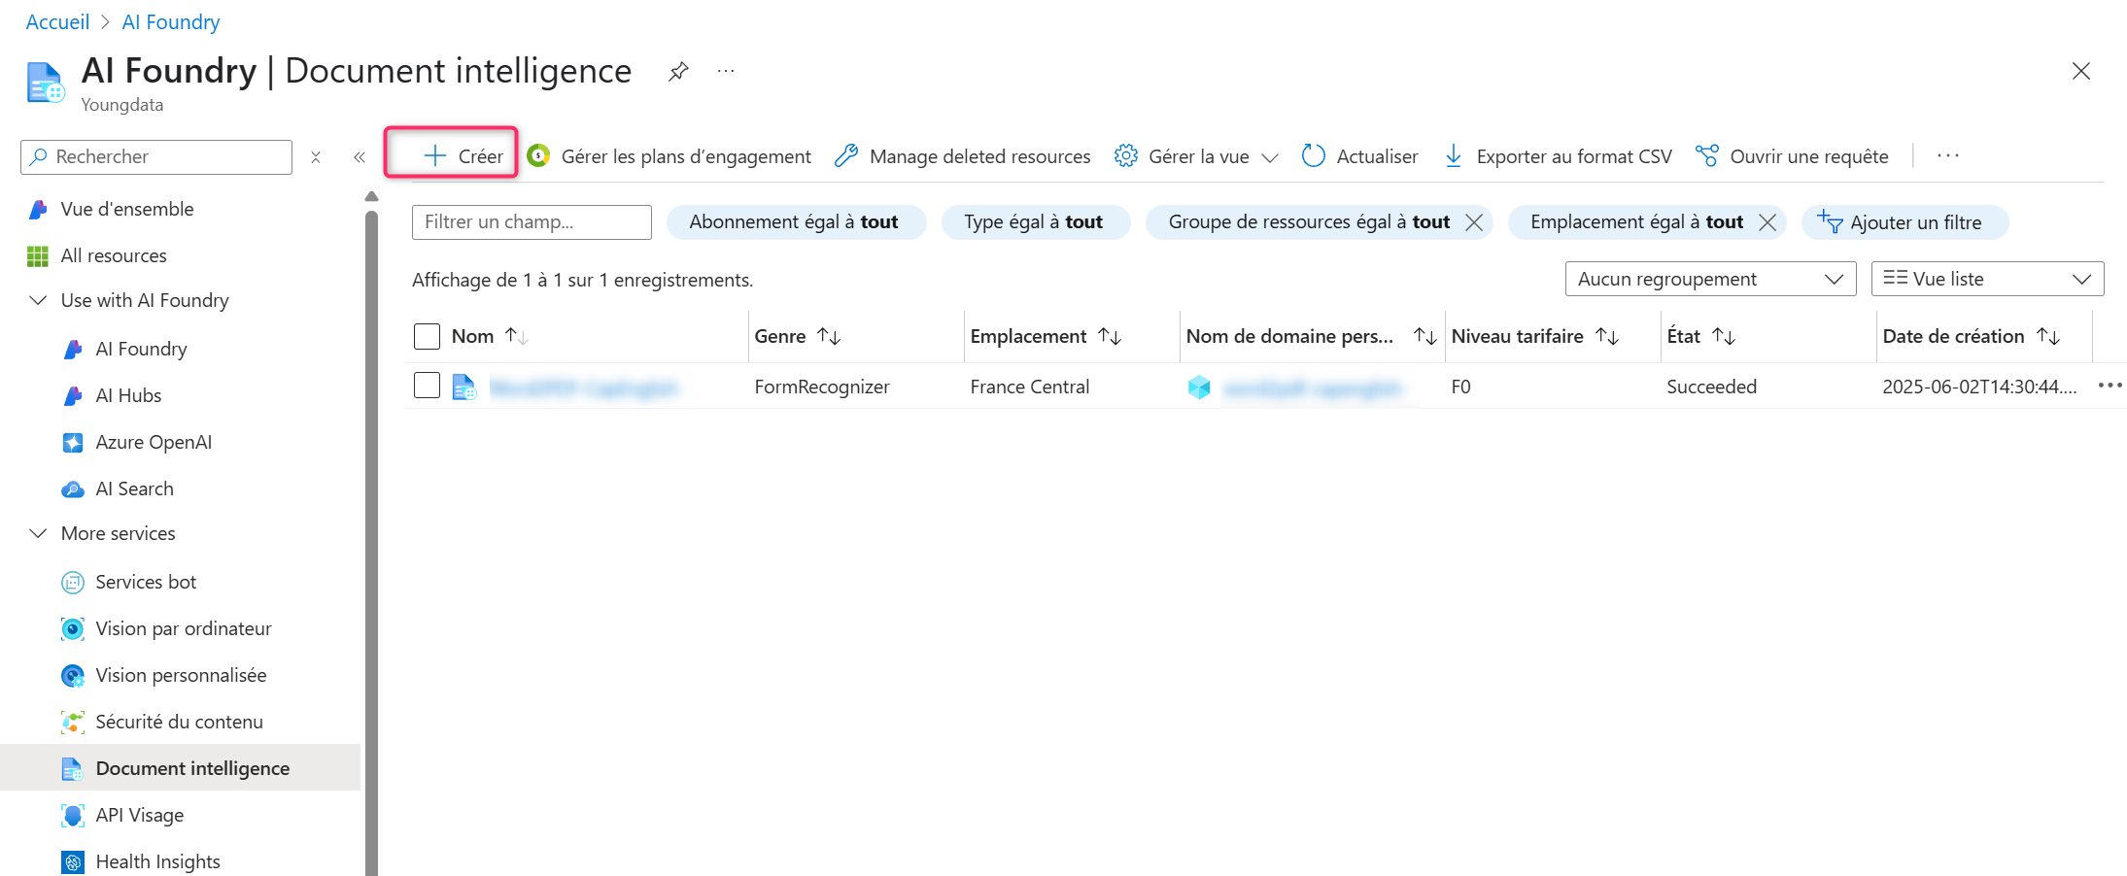Collapse the Use with AI Foundry section
The width and height of the screenshot is (2127, 876).
pos(39,300)
